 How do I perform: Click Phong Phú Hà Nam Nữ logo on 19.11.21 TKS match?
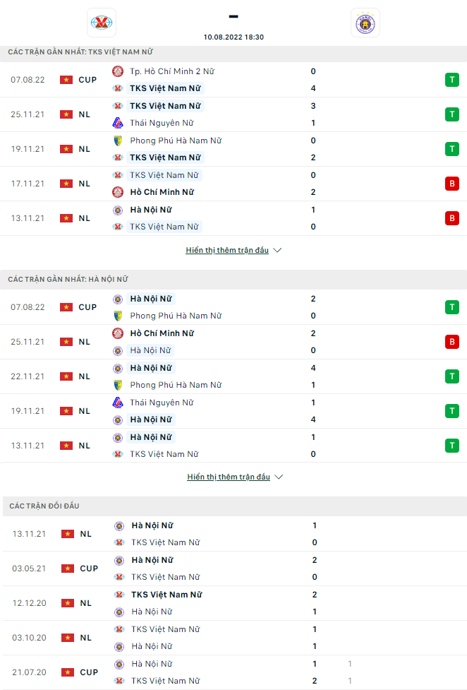pyautogui.click(x=118, y=141)
